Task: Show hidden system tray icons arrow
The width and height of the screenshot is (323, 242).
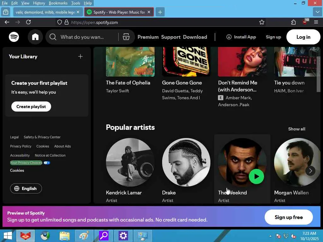Action: [x=270, y=236]
